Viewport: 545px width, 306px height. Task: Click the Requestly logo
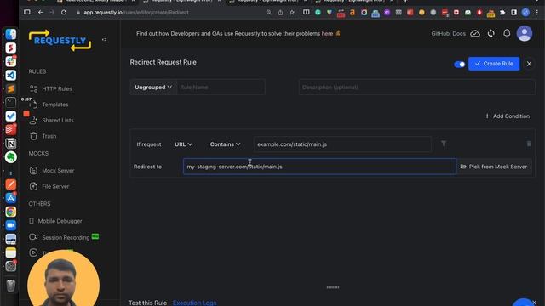[60, 41]
